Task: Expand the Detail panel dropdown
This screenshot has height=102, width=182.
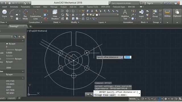Action: [57, 22]
